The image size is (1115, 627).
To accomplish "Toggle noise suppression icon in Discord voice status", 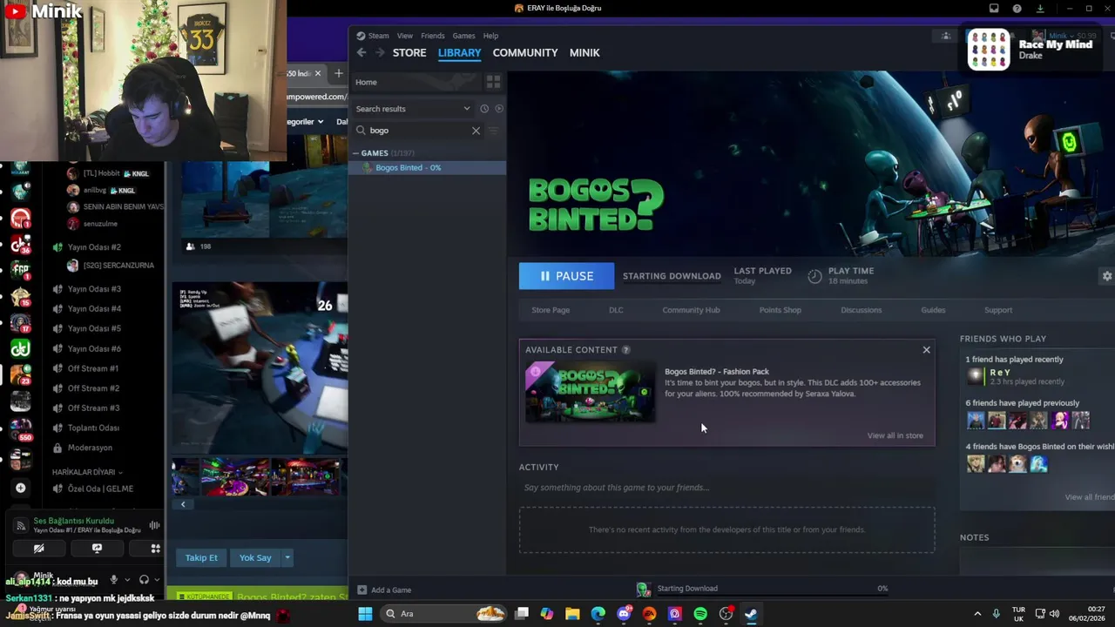I will click(x=154, y=525).
